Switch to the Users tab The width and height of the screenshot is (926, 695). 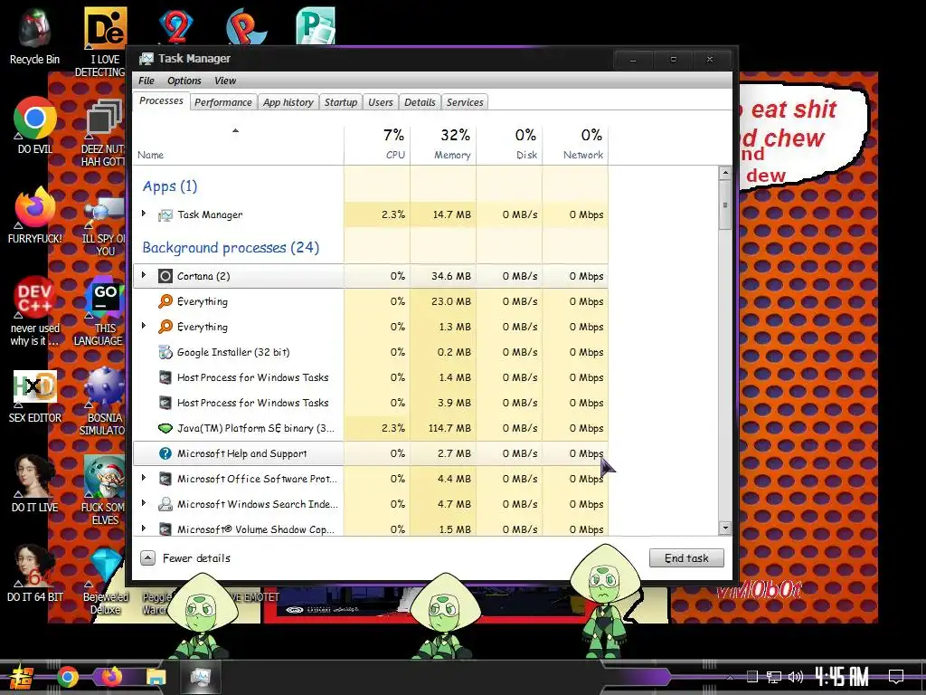pyautogui.click(x=381, y=102)
